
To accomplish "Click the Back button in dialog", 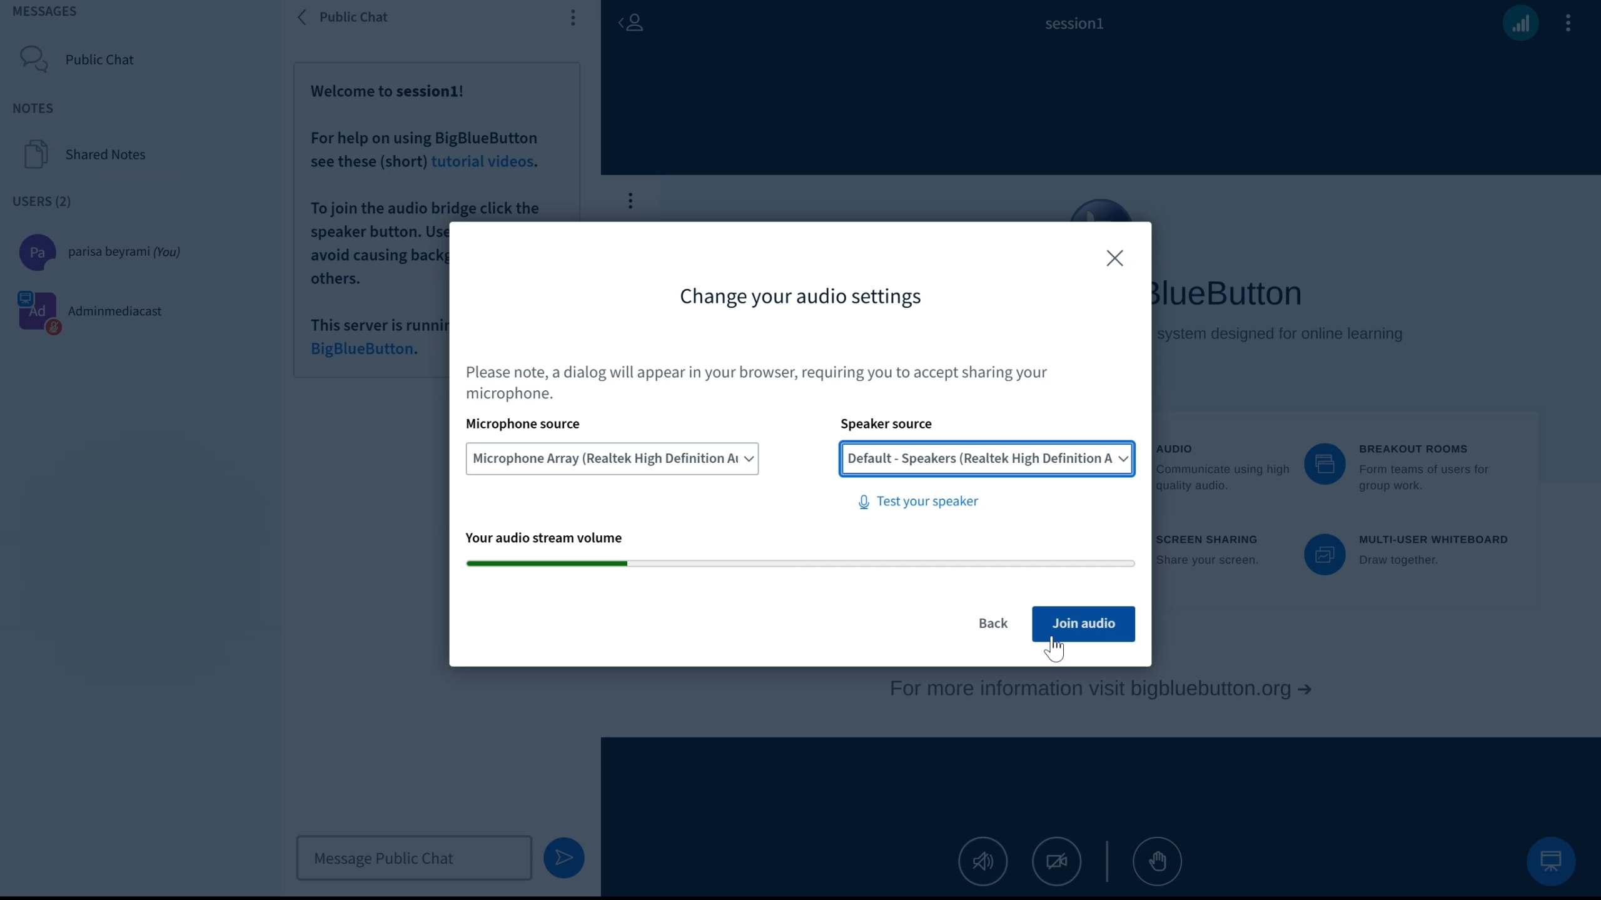I will (992, 623).
